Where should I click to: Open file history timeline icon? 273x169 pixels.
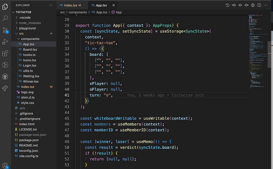click(x=227, y=5)
